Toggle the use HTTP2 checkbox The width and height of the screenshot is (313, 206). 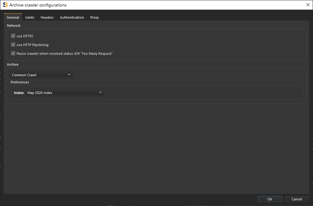coord(13,36)
